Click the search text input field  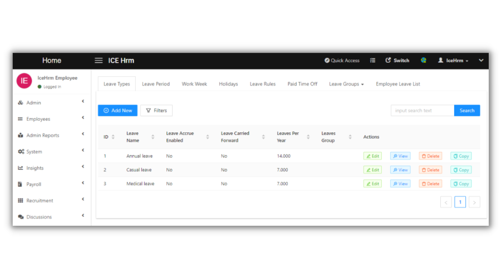coord(422,111)
